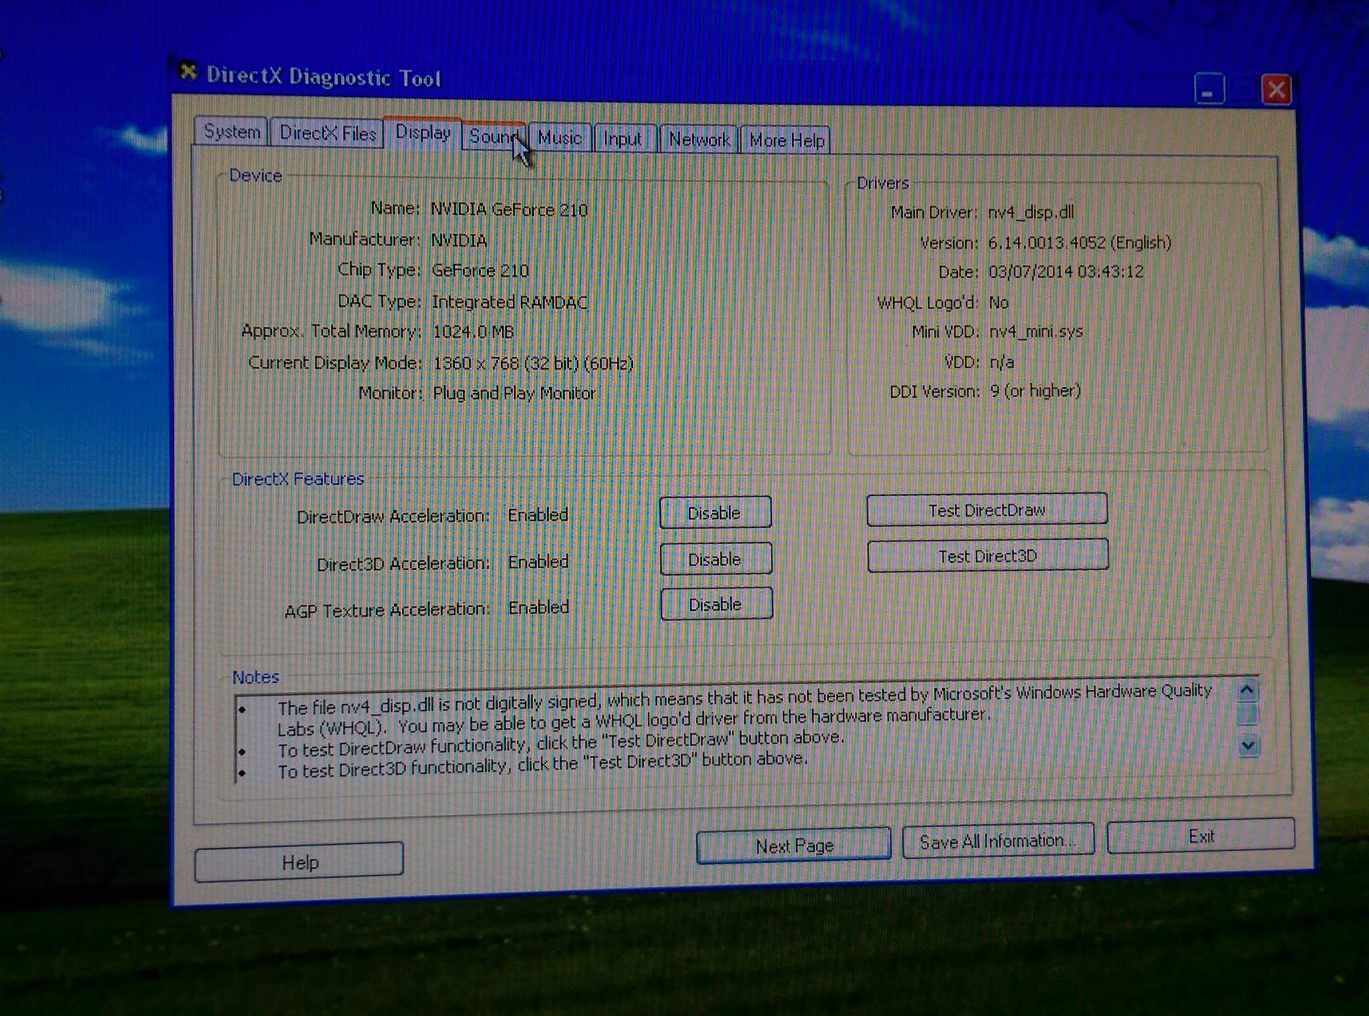Click Save All Information button
Screen dimensions: 1369x1016
(997, 842)
